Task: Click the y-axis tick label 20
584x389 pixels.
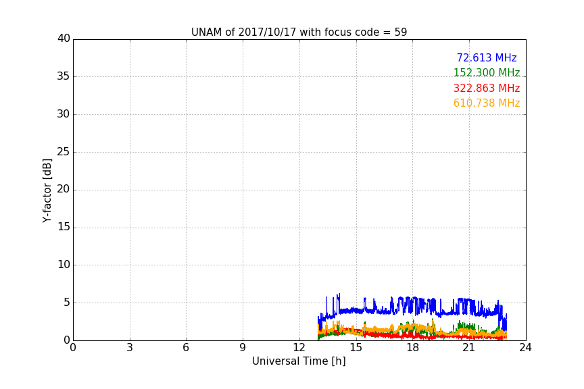Action: [64, 190]
